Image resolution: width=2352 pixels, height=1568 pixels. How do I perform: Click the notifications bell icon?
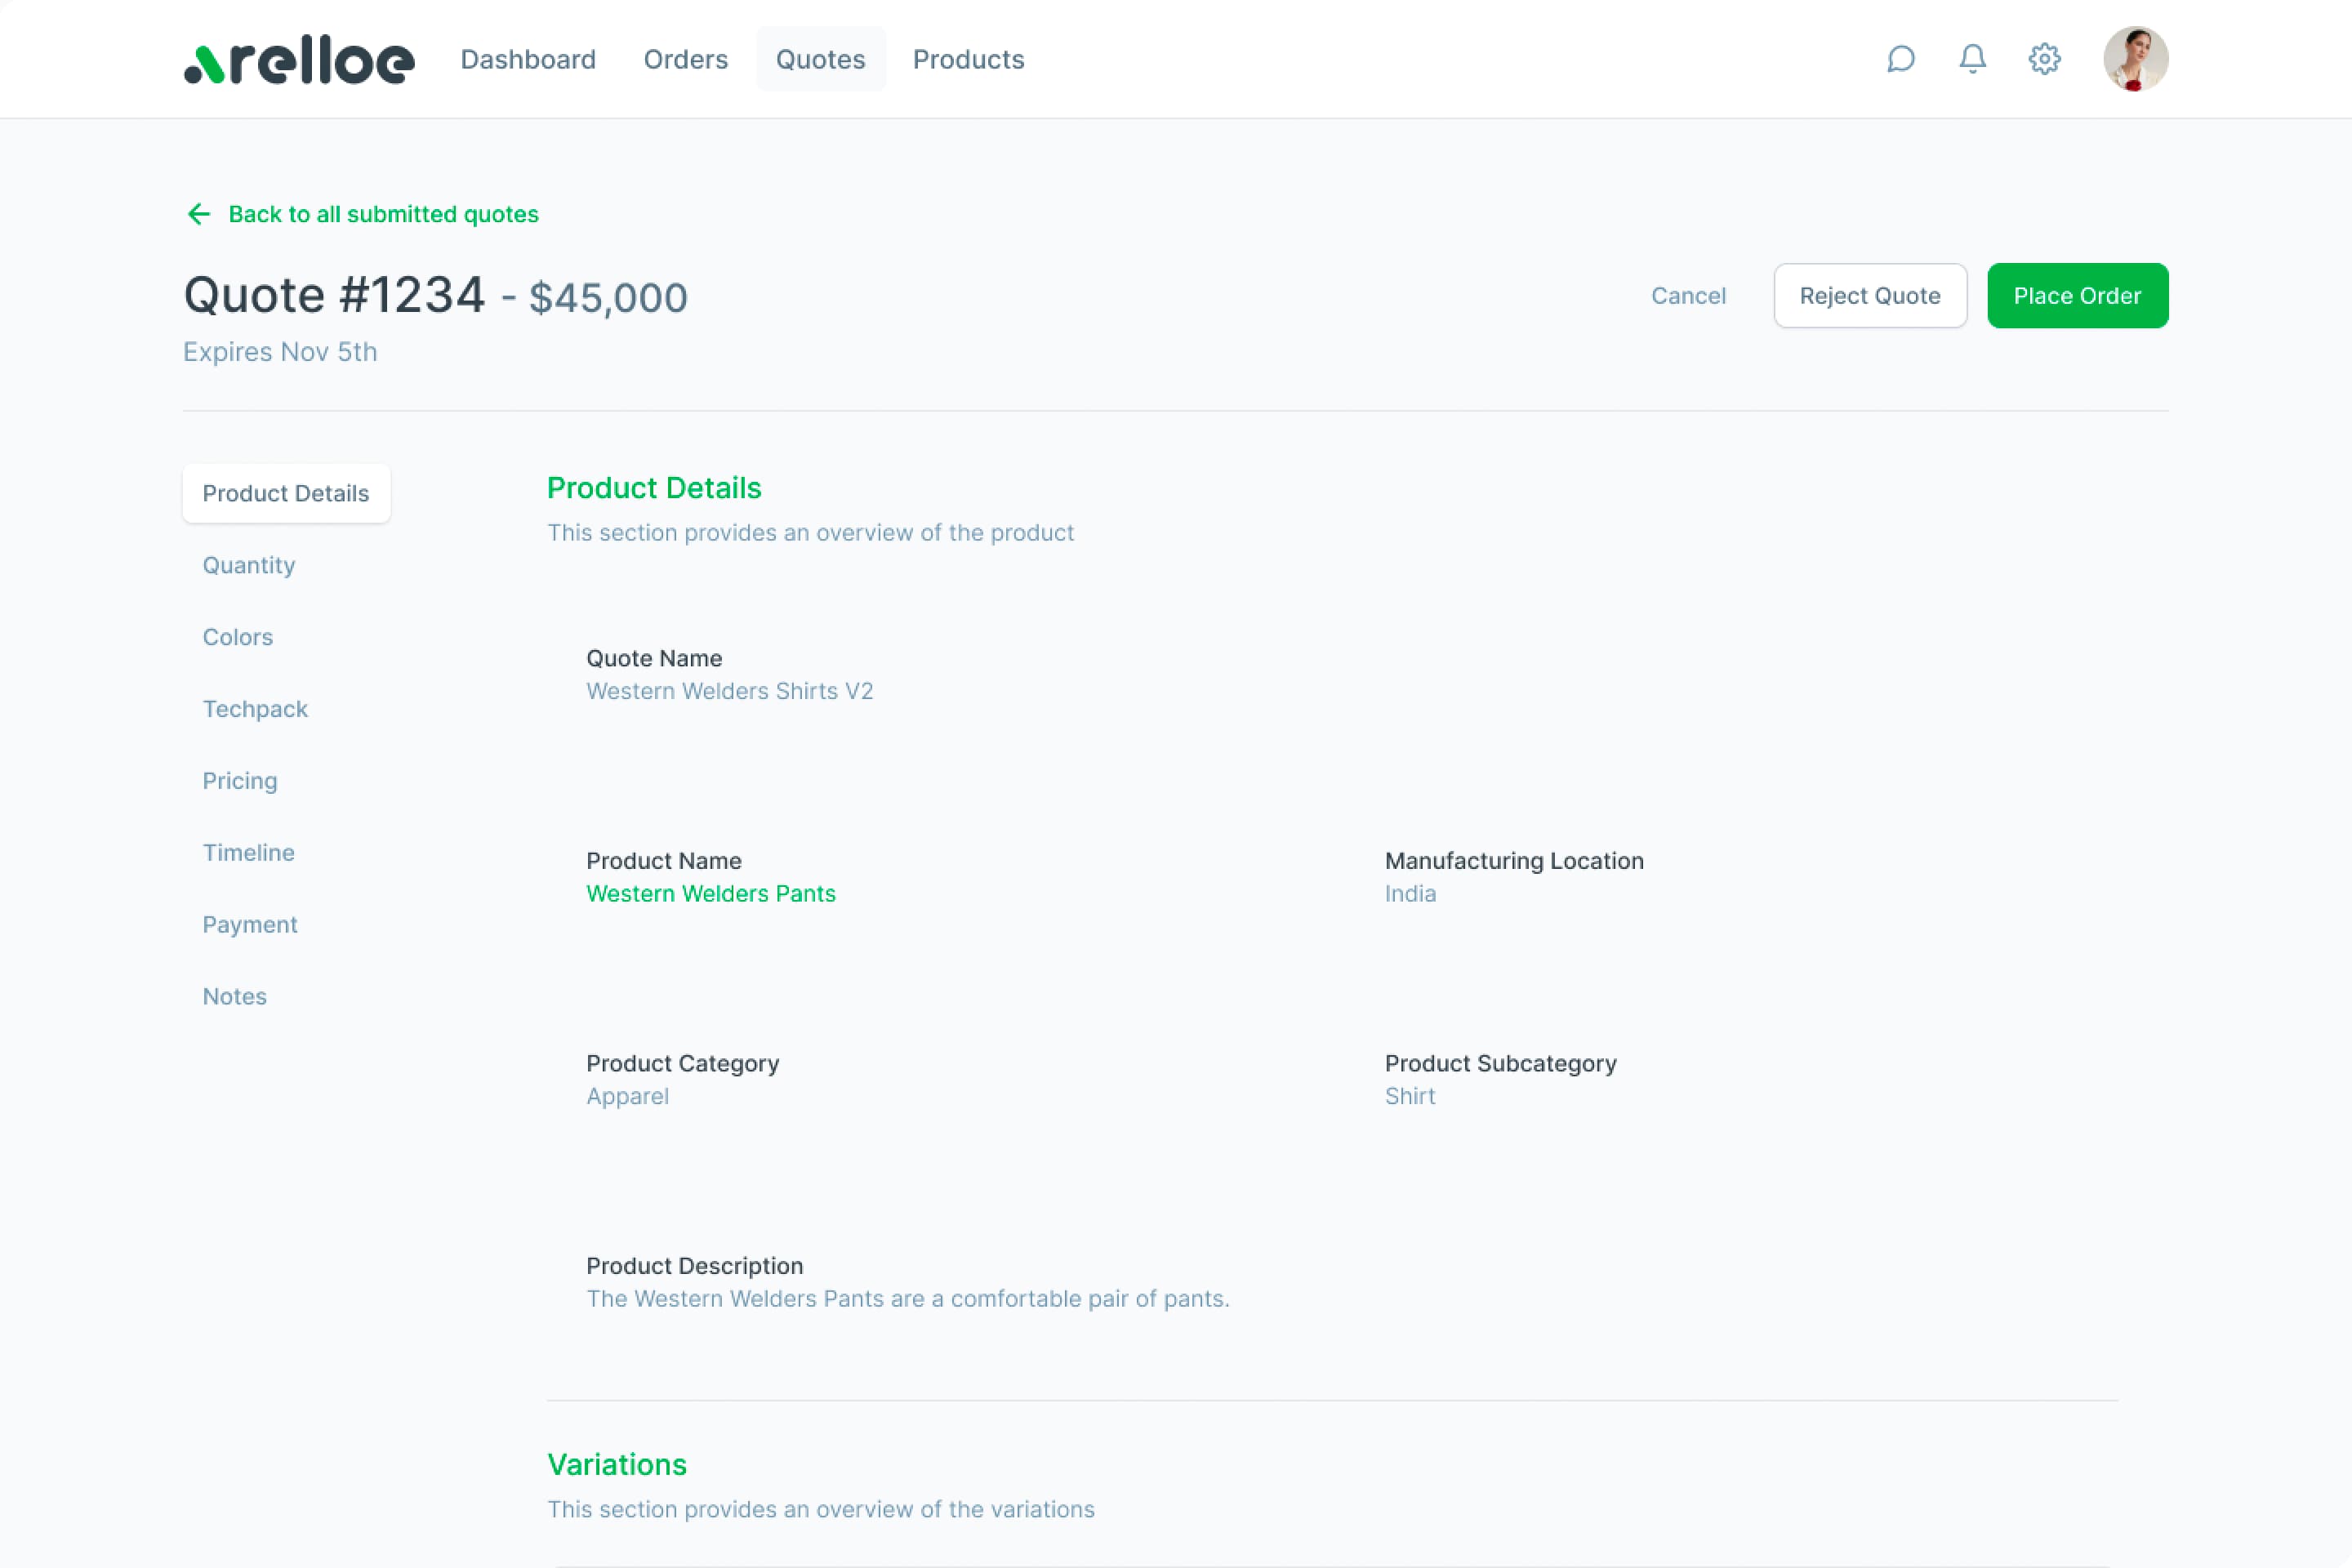(1972, 59)
